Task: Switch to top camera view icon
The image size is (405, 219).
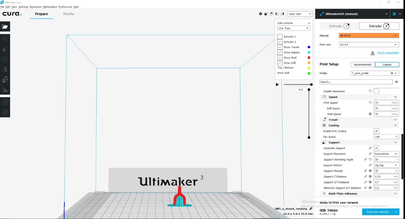Action: tap(271, 14)
